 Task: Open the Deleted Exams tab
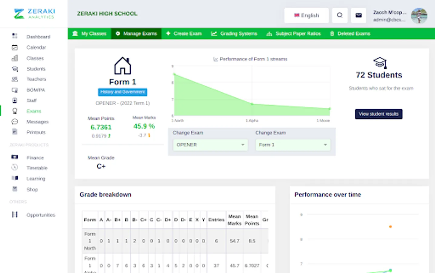click(x=350, y=34)
